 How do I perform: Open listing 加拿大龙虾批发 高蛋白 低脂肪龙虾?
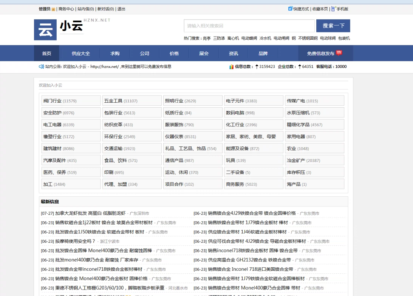pos(90,213)
